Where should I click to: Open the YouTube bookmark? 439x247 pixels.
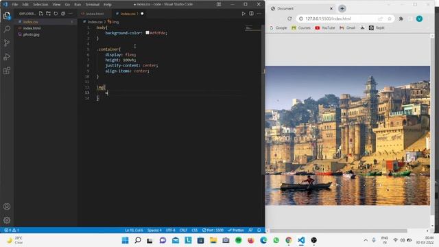click(x=324, y=27)
